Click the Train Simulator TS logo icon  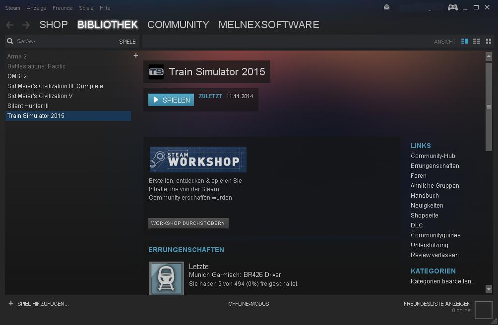click(156, 72)
